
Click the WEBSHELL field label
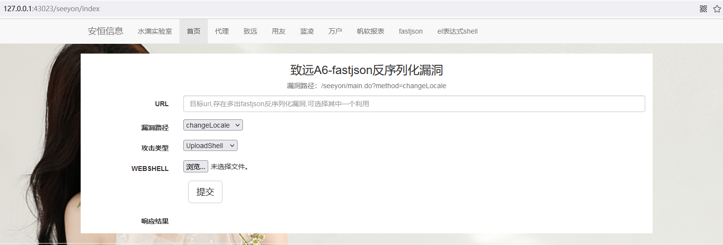click(150, 169)
